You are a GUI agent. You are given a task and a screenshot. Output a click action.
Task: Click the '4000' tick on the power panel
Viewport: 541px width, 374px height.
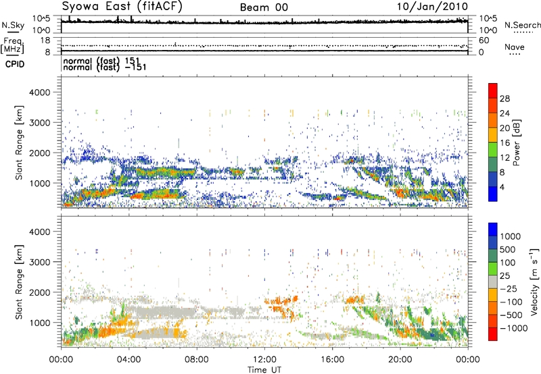click(x=41, y=92)
